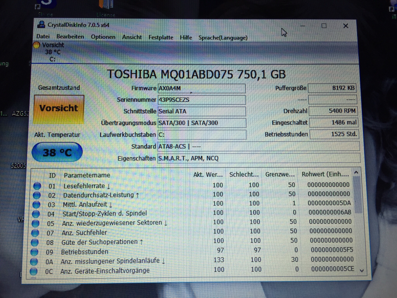Click the Schnittstelle field Serial ATA
This screenshot has height=298, width=397.
coord(202,111)
